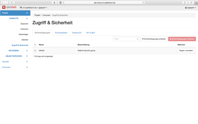The width and height of the screenshot is (198, 124).
Task: Tick the select-all checkbox in table header
Action: (35, 45)
